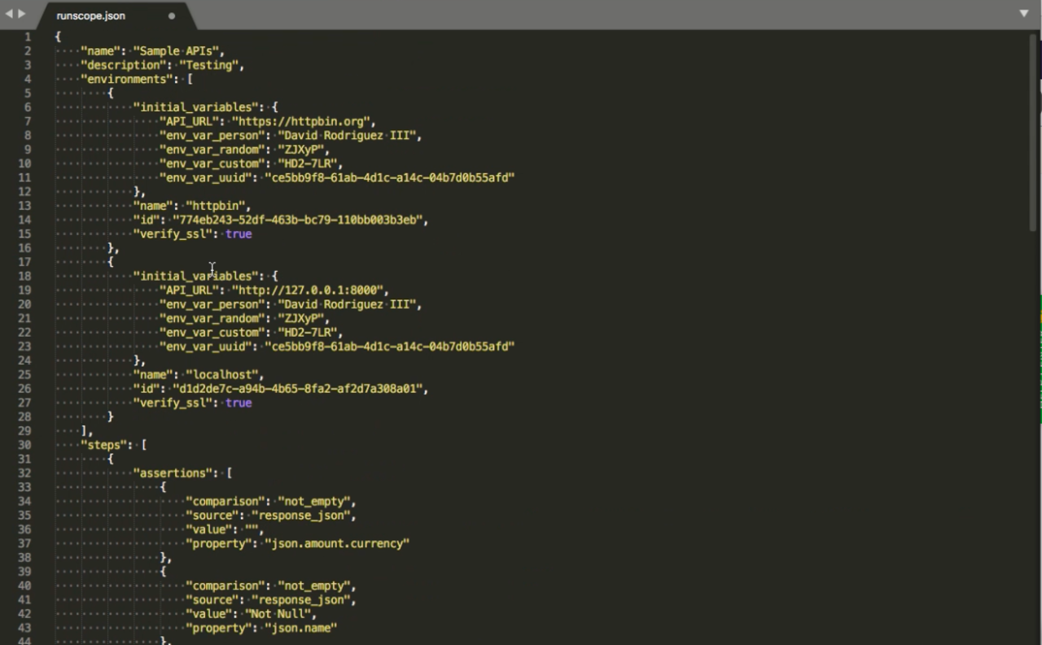This screenshot has height=645, width=1042.
Task: Click the true value on line 15
Action: pos(239,234)
